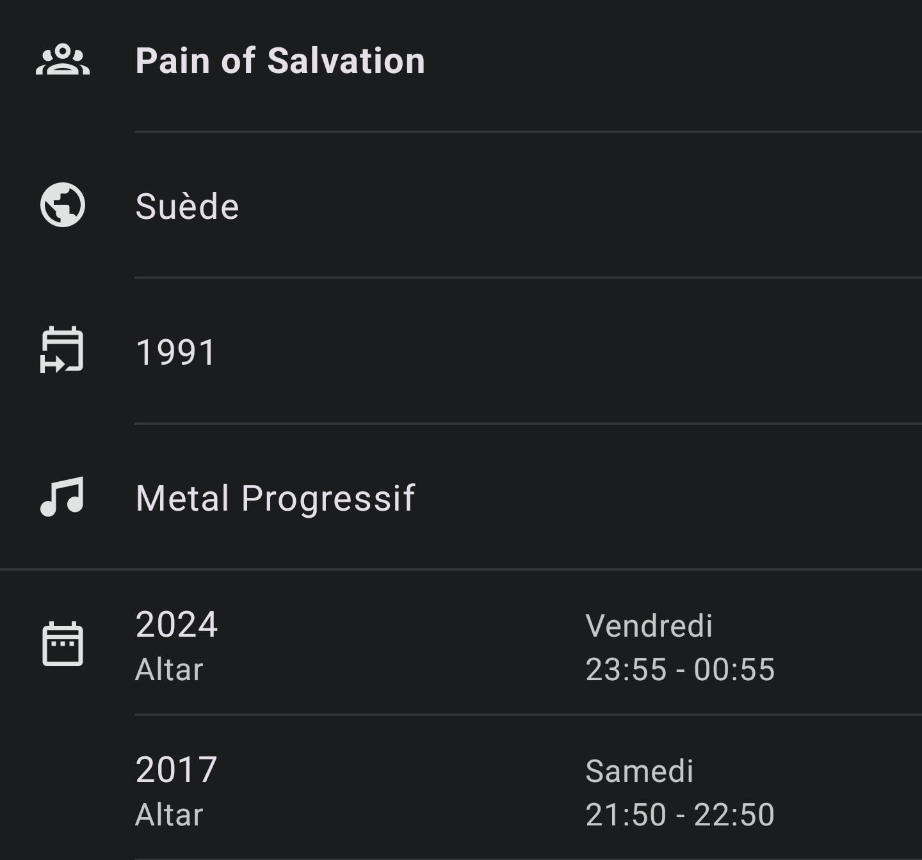Tap the Suède country label

187,207
